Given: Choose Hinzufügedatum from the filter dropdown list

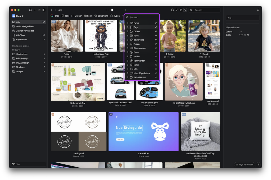Looking at the screenshot, I should point(142,73).
